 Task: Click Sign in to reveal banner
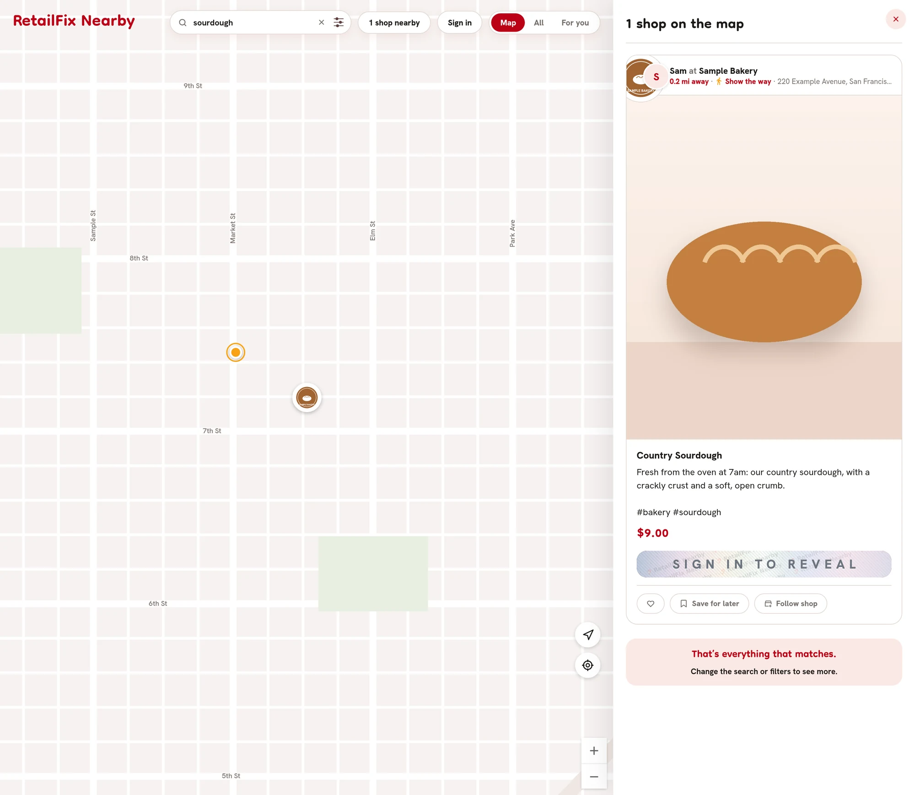(764, 564)
